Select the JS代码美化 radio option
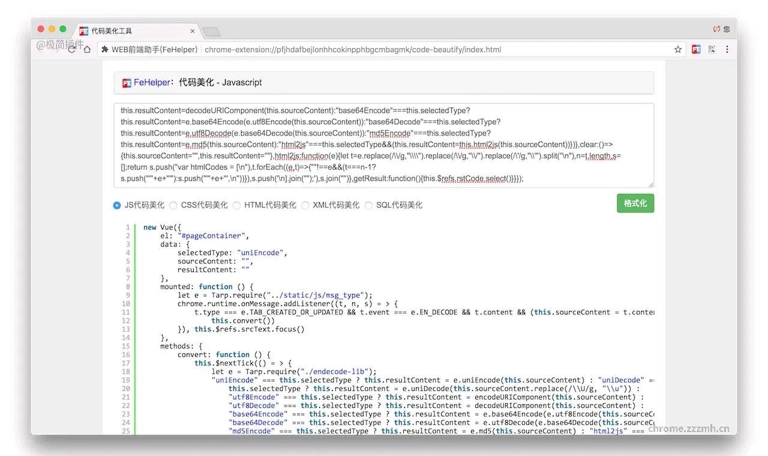The image size is (768, 456). 117,205
